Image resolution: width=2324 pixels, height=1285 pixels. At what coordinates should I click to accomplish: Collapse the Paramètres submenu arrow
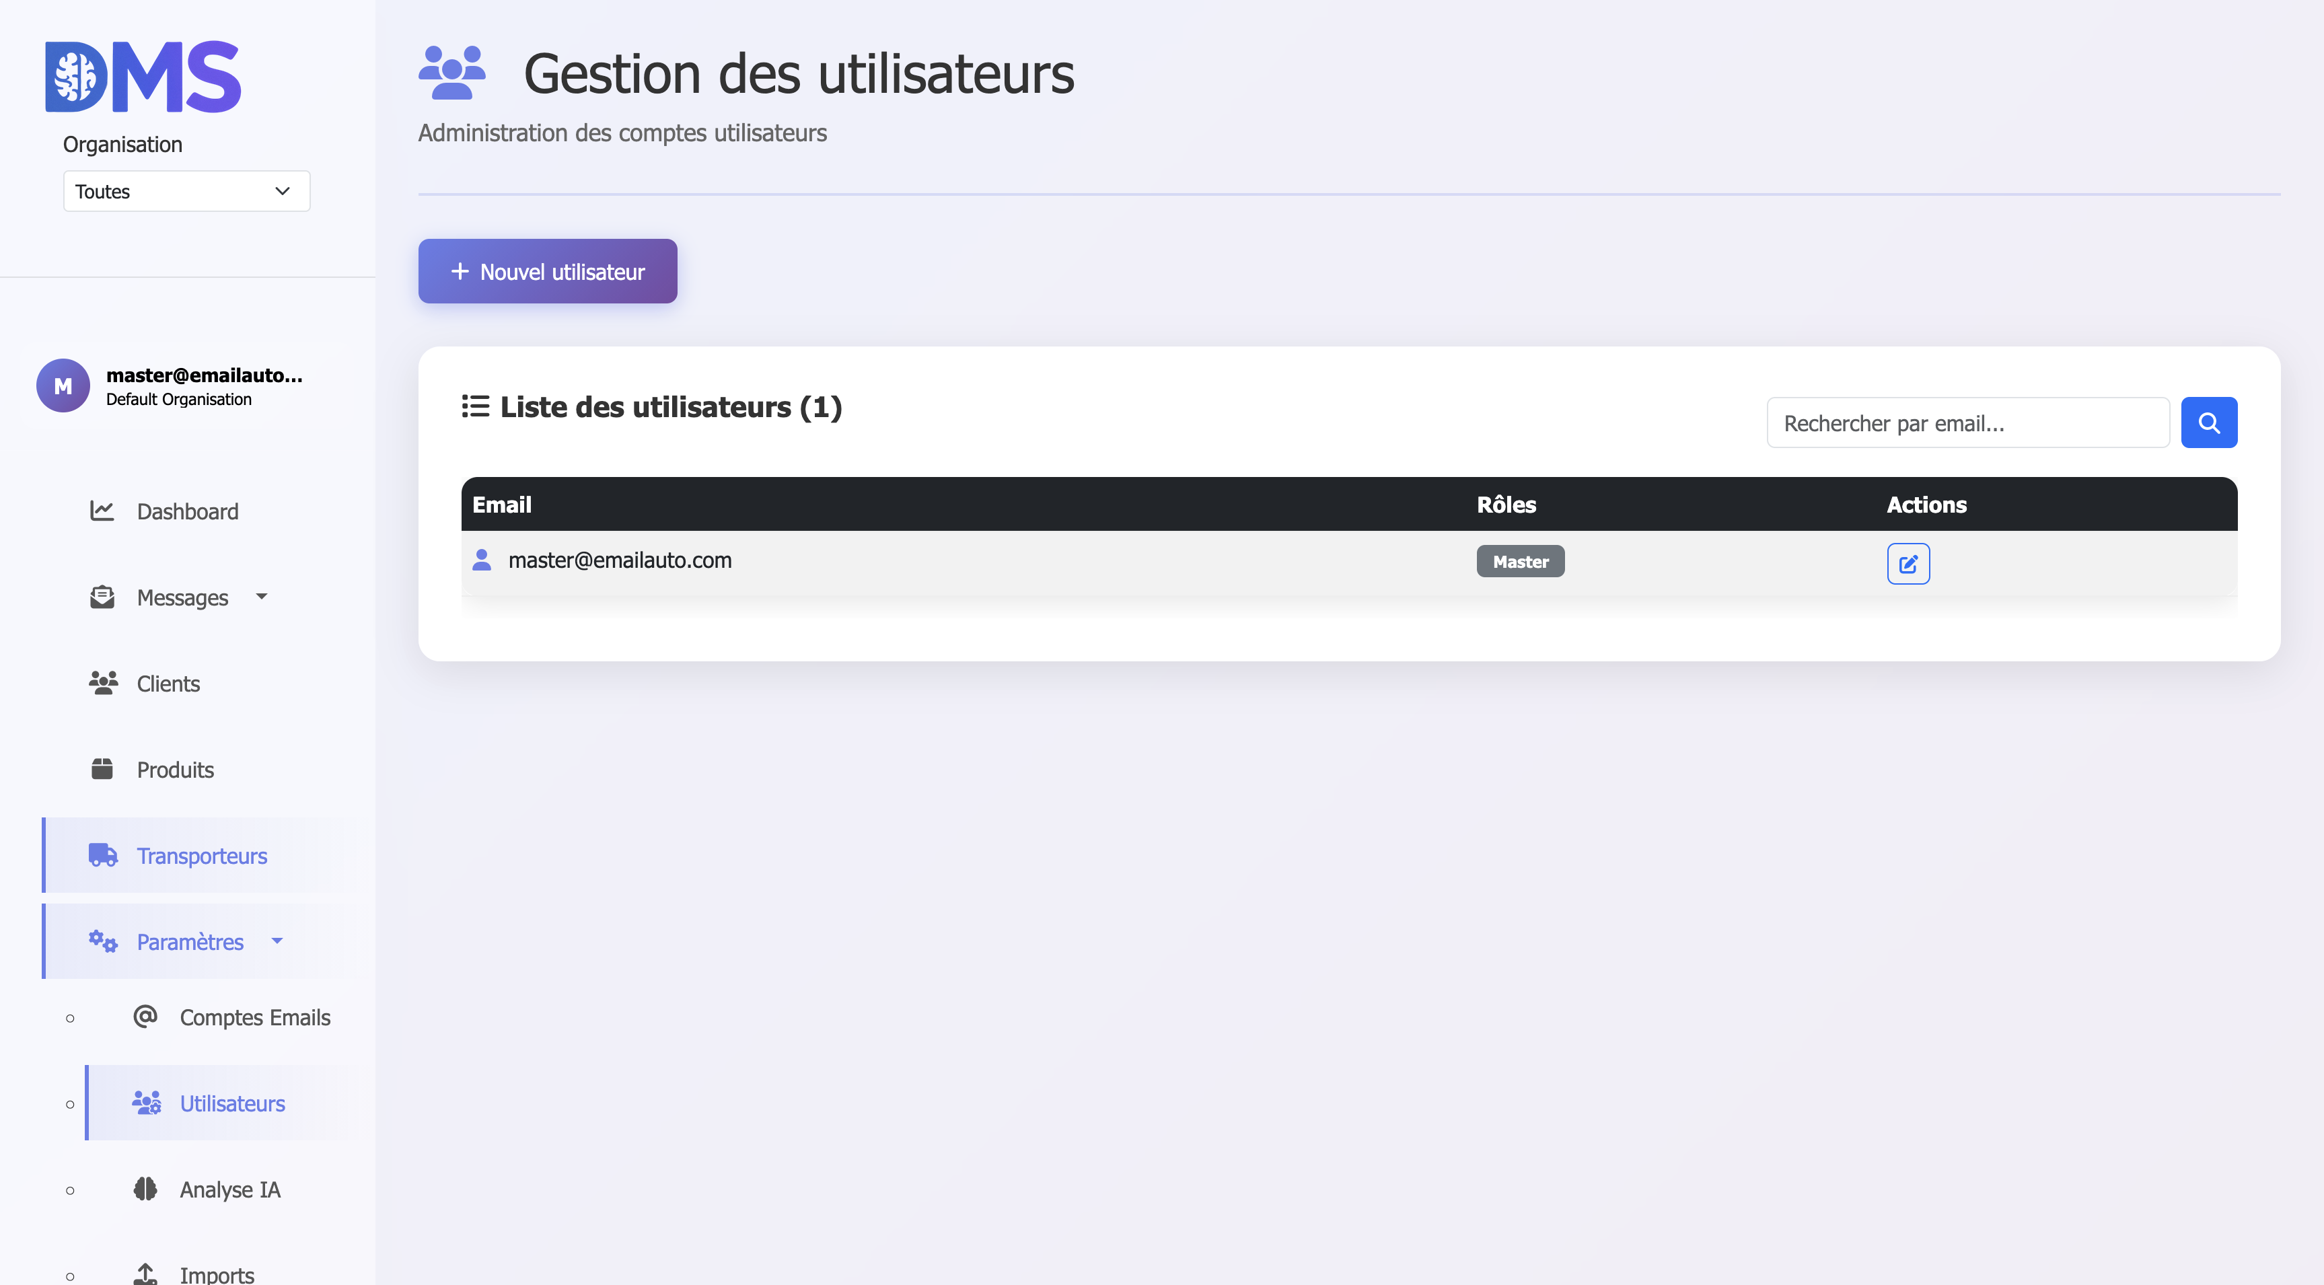click(x=277, y=941)
